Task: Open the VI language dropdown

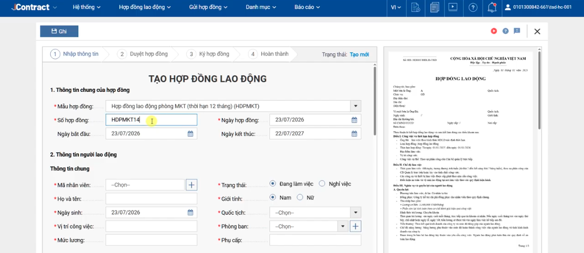Action: tap(396, 7)
